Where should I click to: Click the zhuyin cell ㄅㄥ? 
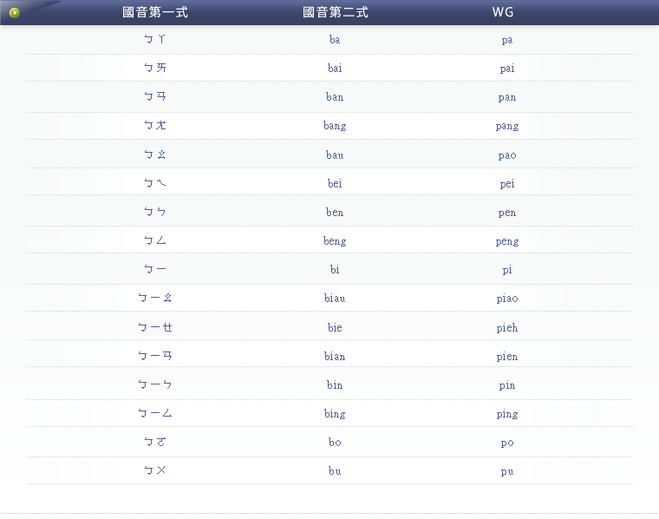[x=154, y=240]
